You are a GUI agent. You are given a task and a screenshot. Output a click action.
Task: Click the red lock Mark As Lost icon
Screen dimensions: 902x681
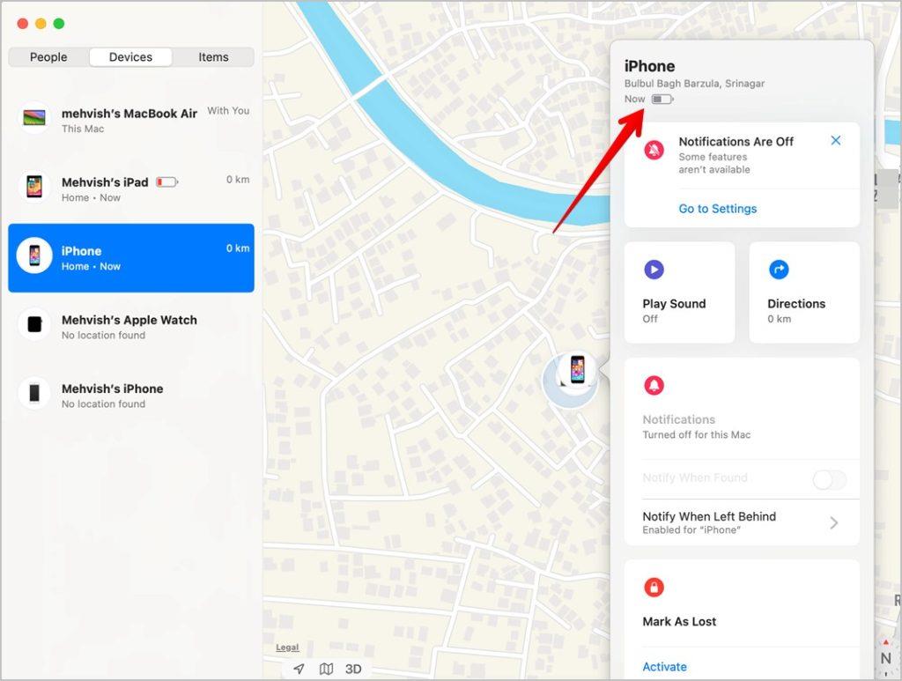[654, 588]
